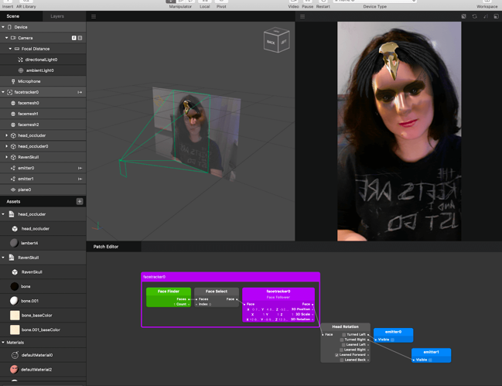This screenshot has height=386, width=502.
Task: Click the simulator pop-out window icon
Action: tap(496, 16)
